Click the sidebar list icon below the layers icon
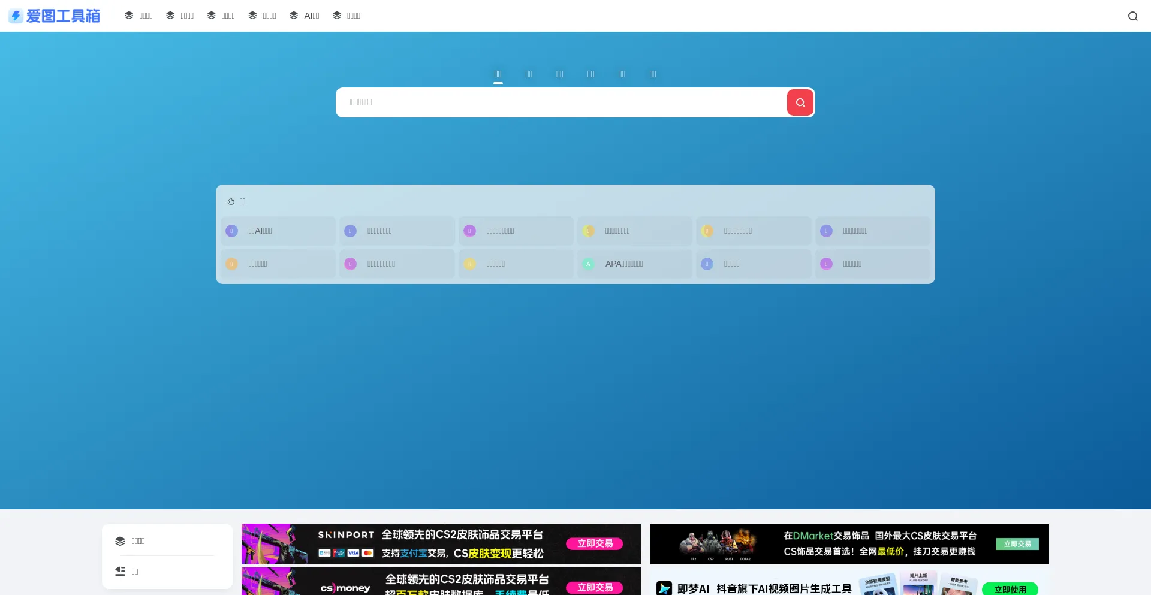The height and width of the screenshot is (595, 1151). coord(120,572)
